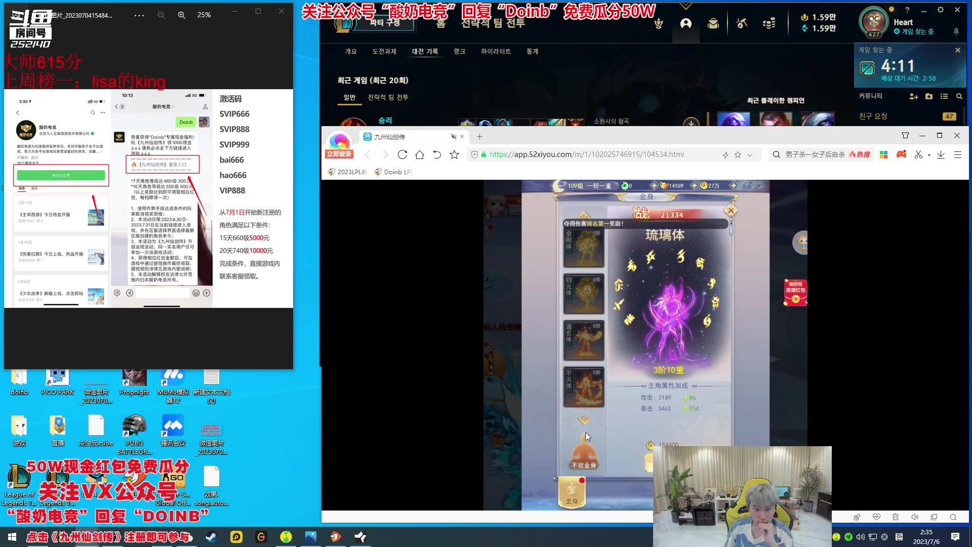The image size is (972, 547).
Task: Open the friend list view options icon
Action: pos(944,96)
